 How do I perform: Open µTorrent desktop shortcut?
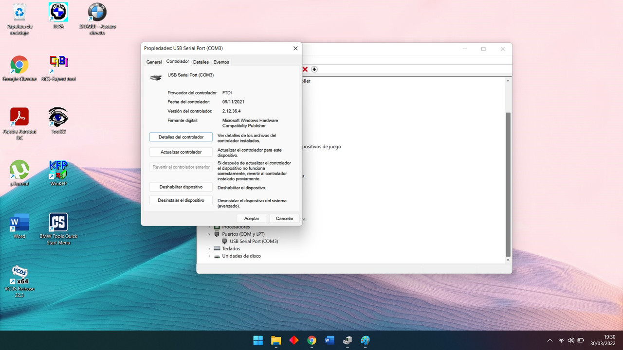pos(19,173)
